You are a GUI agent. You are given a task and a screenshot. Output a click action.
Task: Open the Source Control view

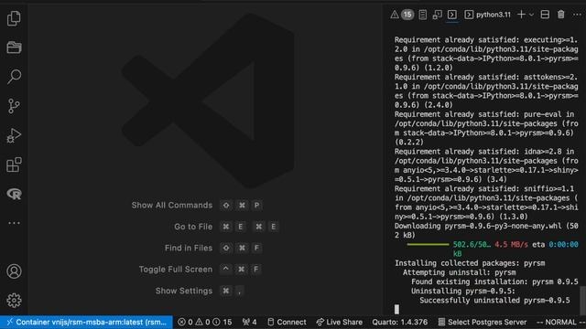pos(14,106)
